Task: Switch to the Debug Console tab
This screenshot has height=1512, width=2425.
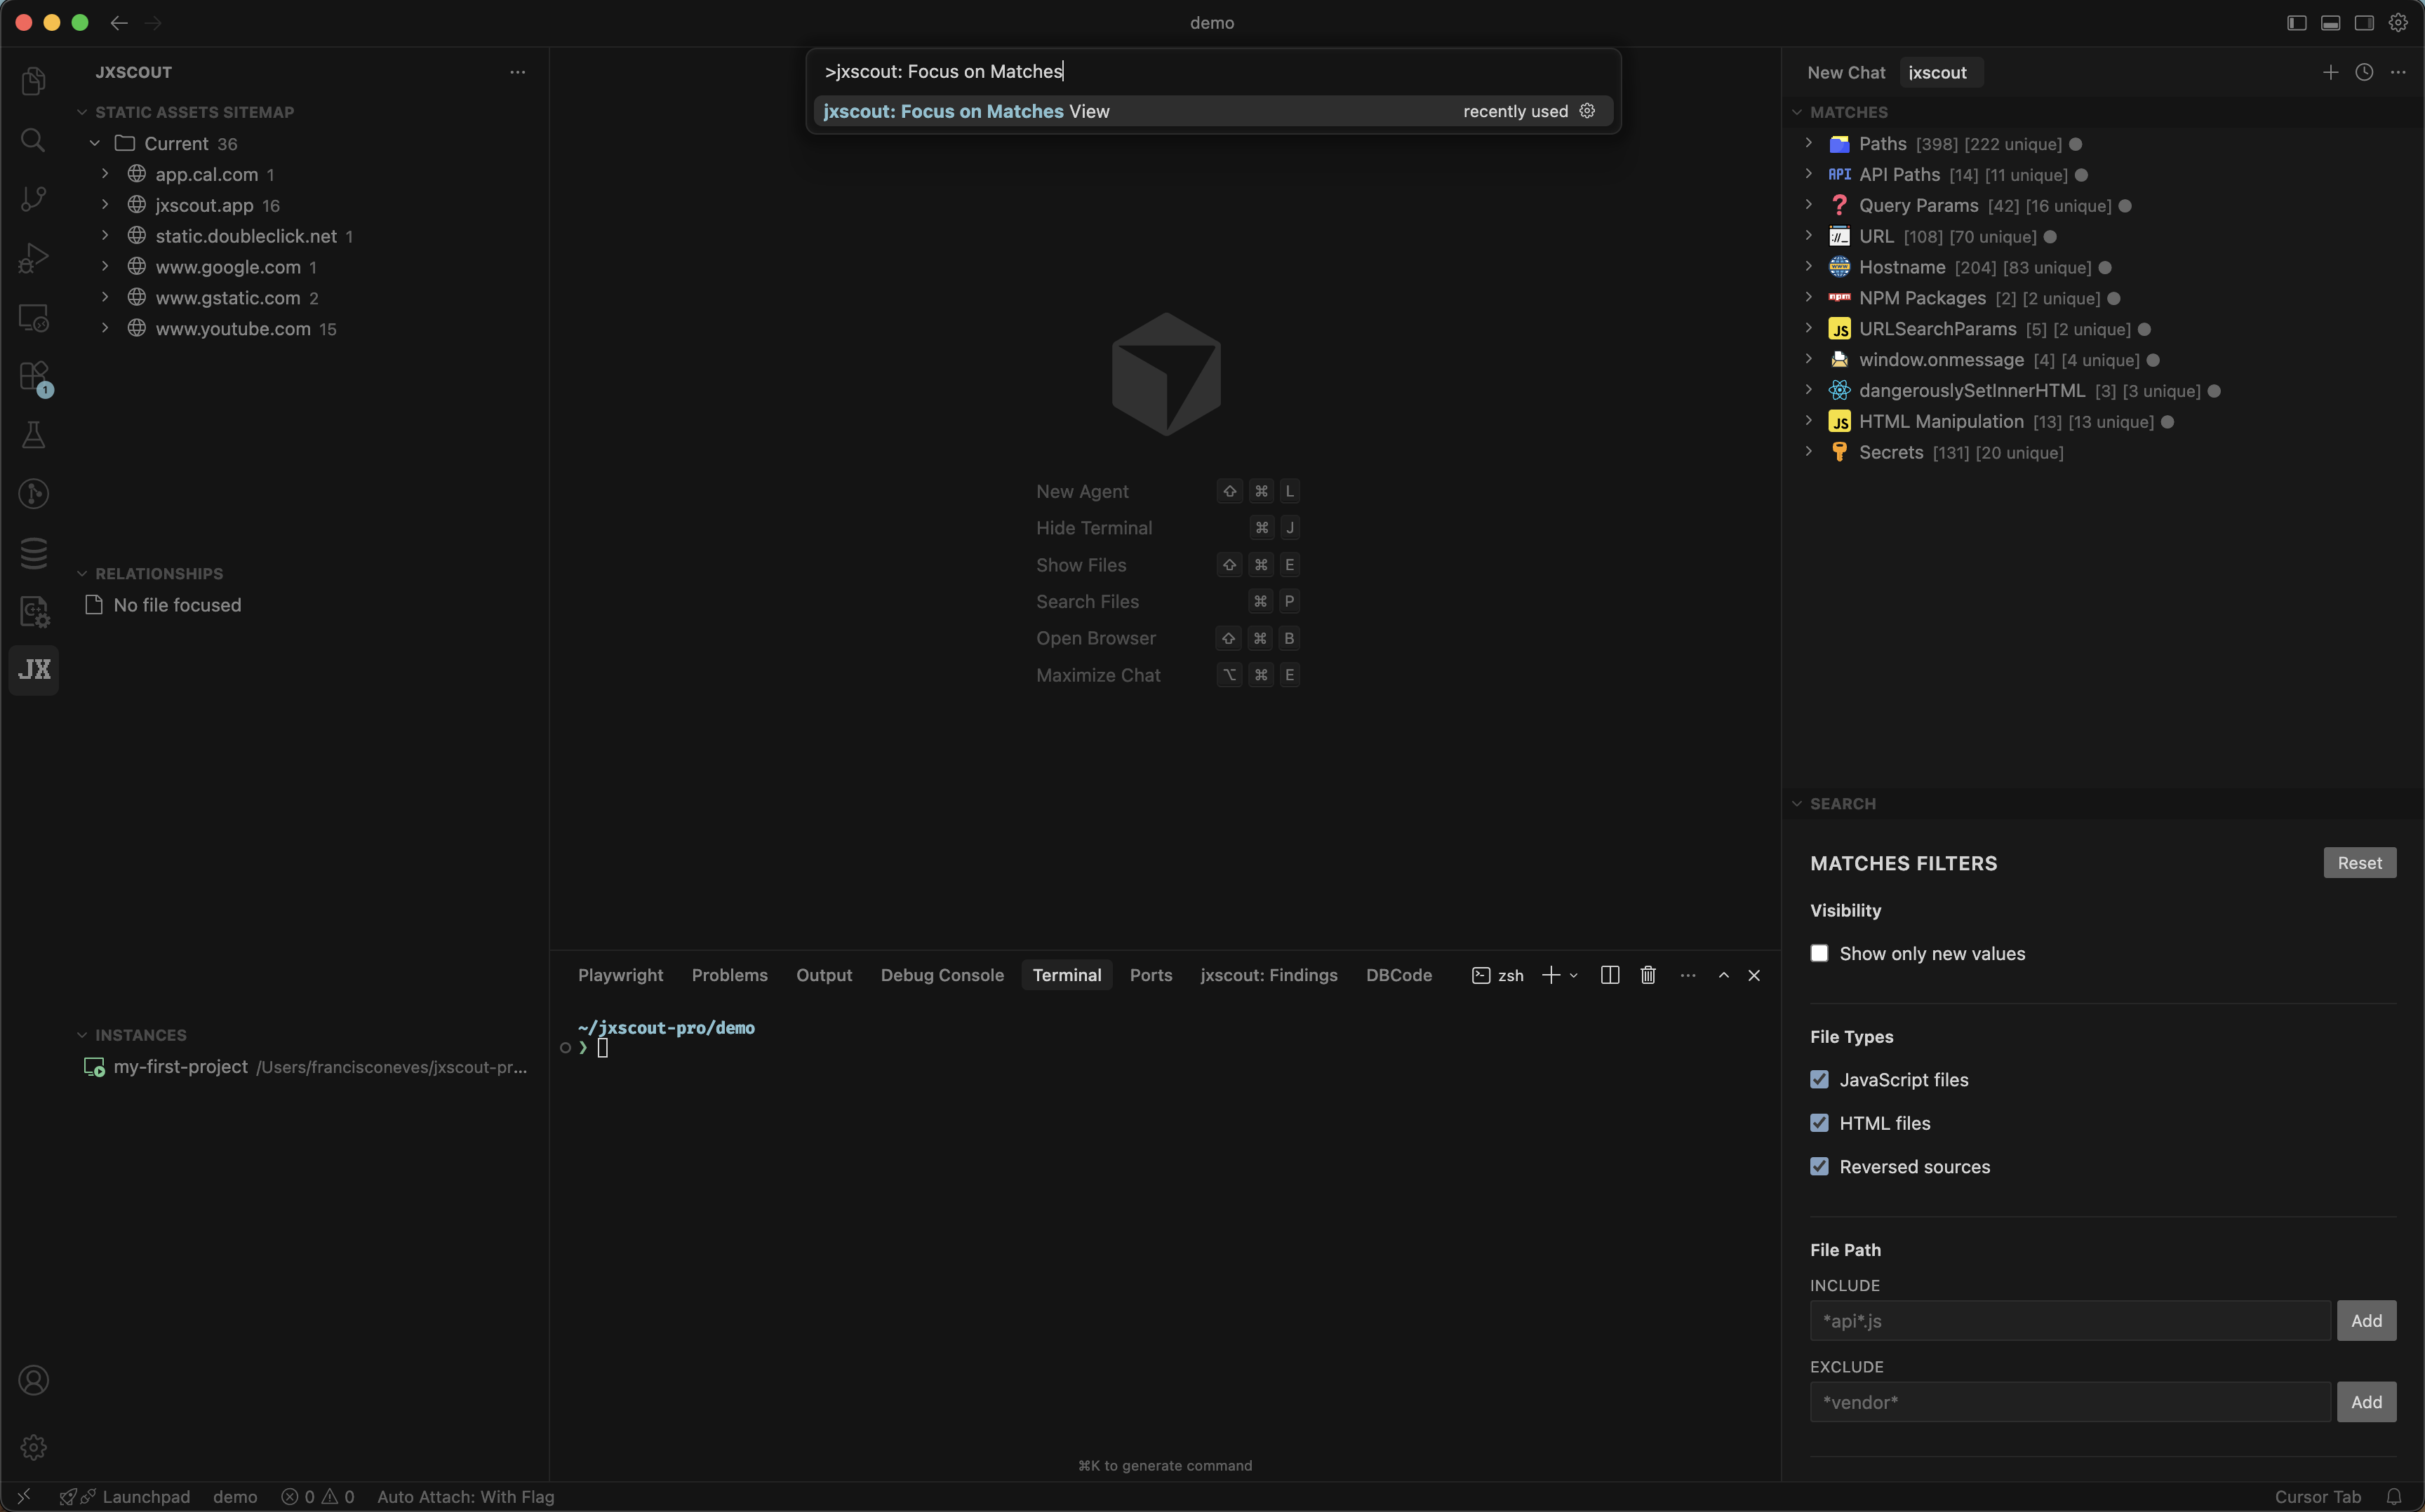Action: click(942, 975)
